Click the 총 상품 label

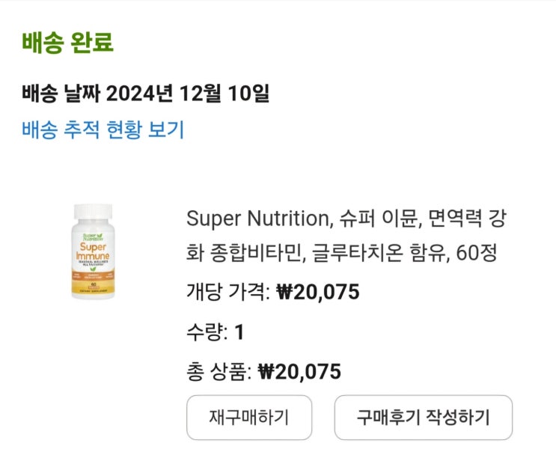pos(218,371)
